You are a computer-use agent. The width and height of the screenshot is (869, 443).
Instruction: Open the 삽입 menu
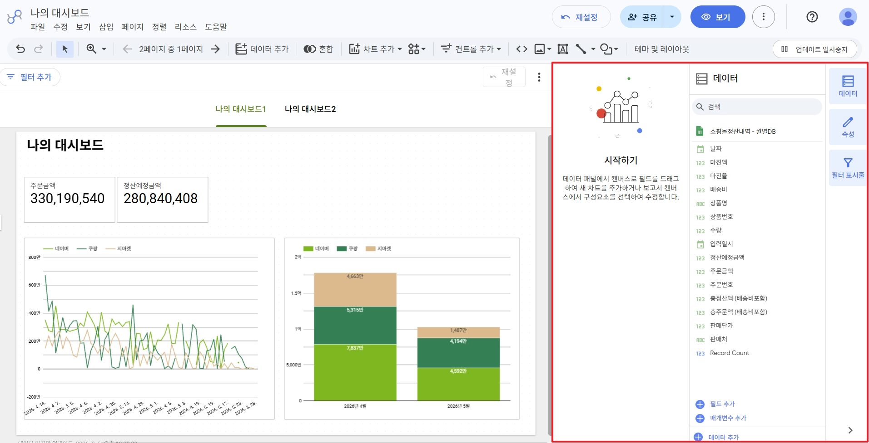(106, 27)
